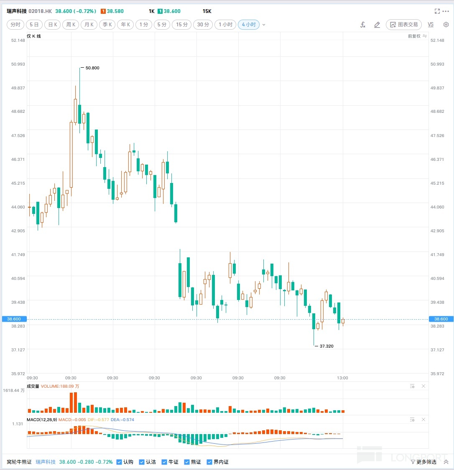This screenshot has width=454, height=470.
Task: Click the ask price 38.600 at top
Action: pos(172,11)
